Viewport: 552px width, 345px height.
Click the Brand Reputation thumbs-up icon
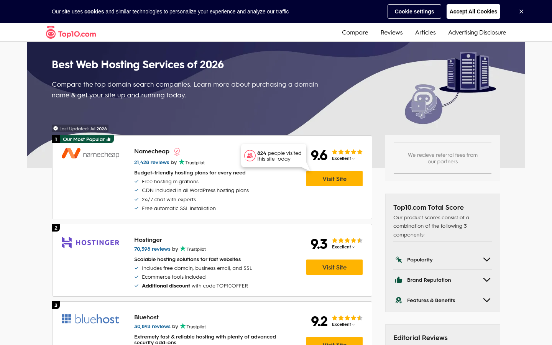[x=399, y=280]
